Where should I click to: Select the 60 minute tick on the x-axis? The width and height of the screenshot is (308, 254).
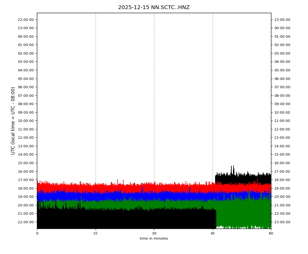[271, 233]
